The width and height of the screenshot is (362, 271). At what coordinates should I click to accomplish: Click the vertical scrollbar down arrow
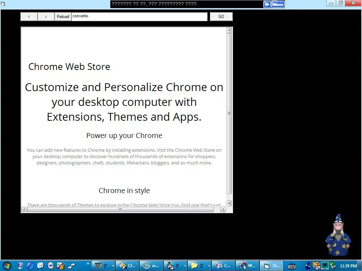[x=229, y=203]
